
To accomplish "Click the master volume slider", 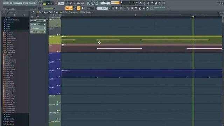I will pos(49,8).
